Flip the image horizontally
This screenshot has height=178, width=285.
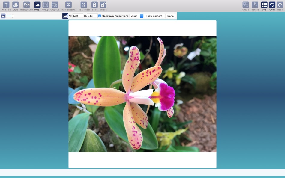[68, 5]
